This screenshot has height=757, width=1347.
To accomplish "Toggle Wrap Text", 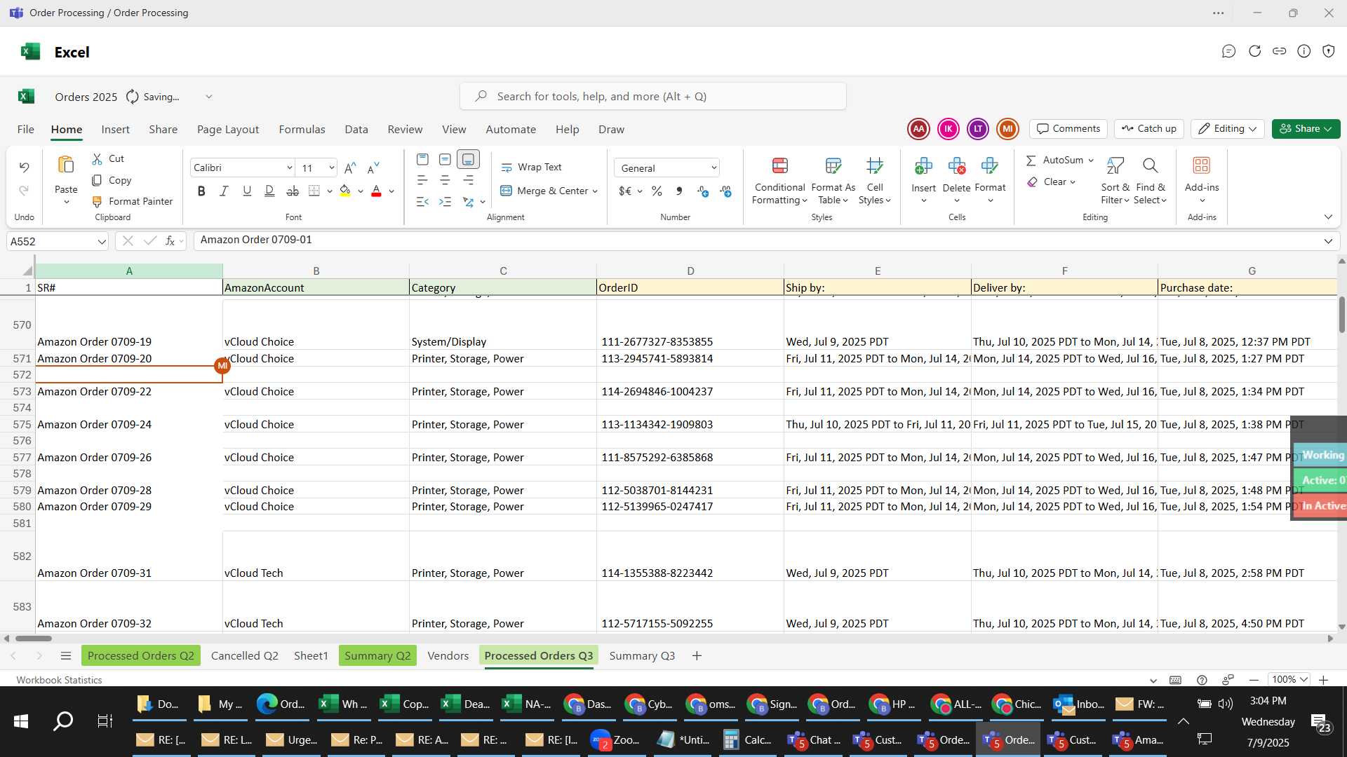I will point(531,168).
